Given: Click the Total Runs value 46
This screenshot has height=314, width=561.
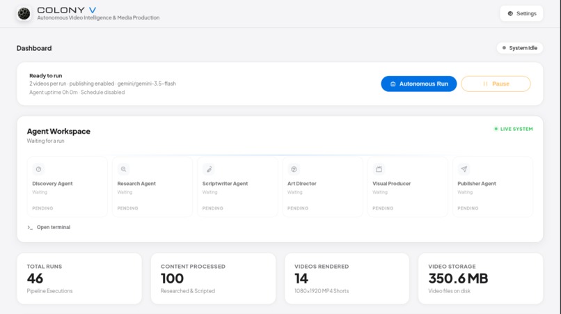Looking at the screenshot, I should (35, 278).
